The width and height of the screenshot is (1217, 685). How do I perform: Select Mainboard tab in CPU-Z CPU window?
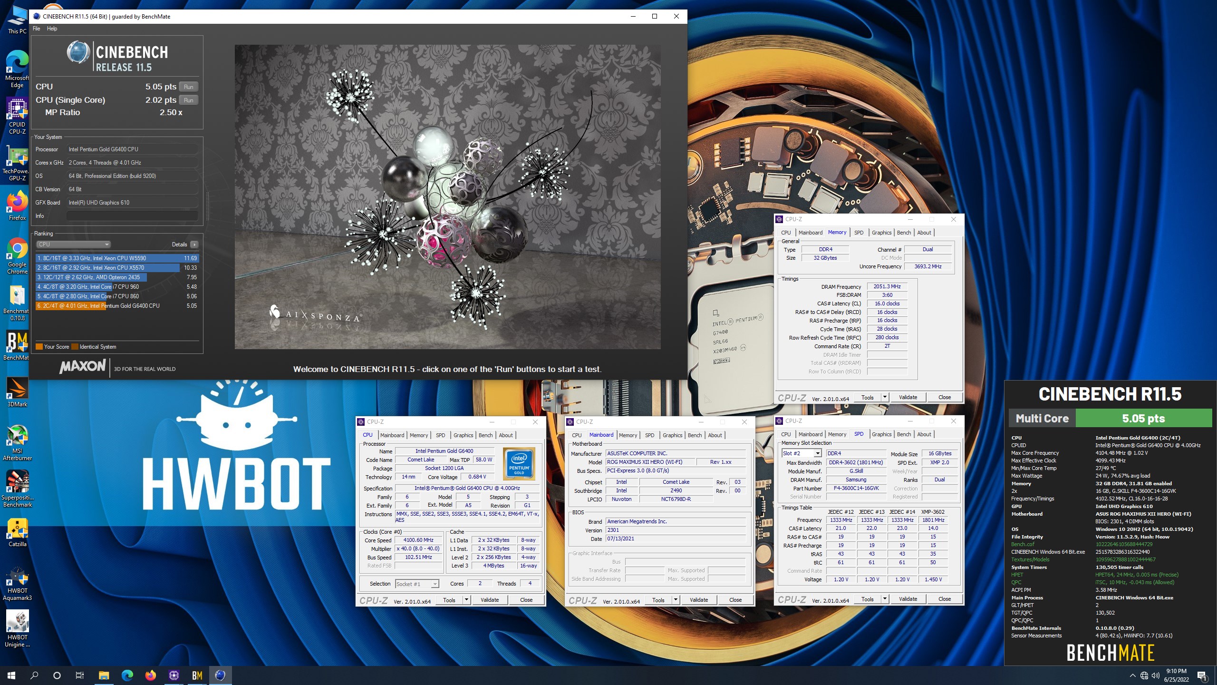tap(392, 435)
